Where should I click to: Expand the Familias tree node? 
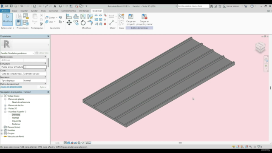(2, 130)
